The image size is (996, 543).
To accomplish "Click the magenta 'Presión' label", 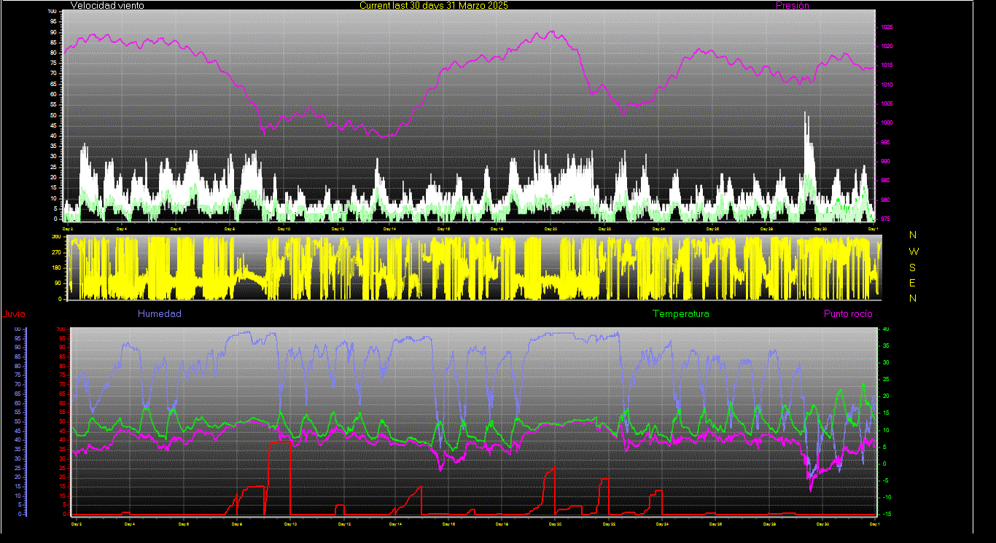I will (x=793, y=5).
